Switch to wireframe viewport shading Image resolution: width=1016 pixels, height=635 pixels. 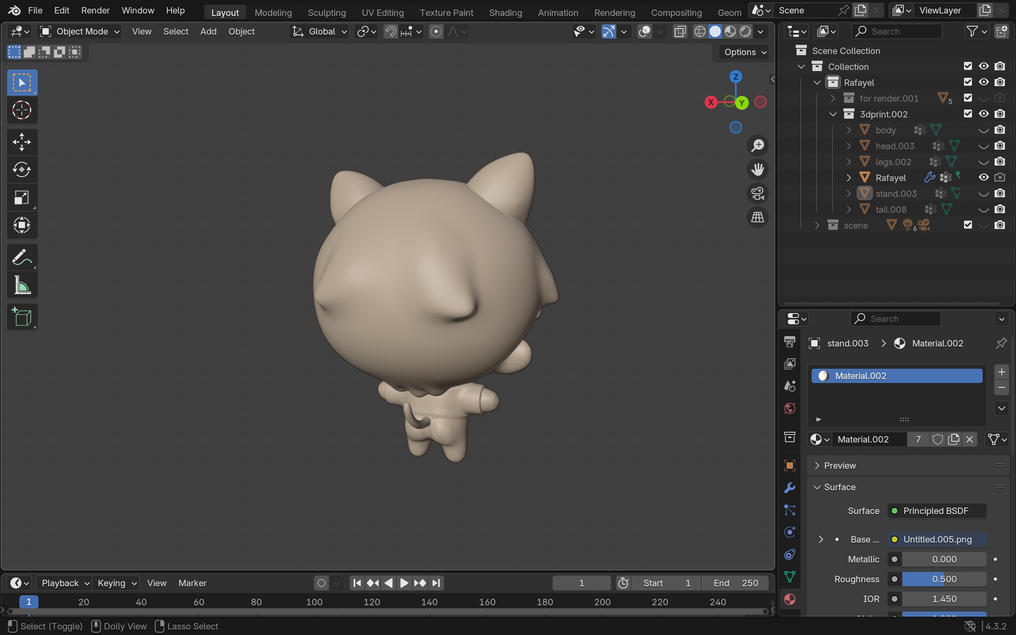point(699,31)
